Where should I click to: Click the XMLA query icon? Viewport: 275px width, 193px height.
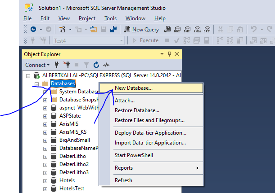point(197,29)
